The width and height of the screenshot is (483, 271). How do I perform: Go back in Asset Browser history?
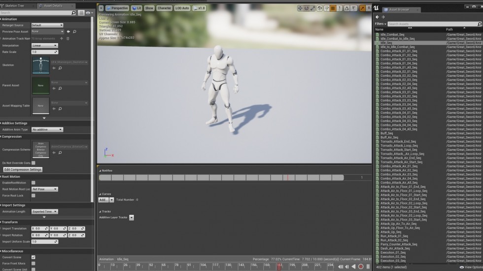pyautogui.click(x=378, y=17)
